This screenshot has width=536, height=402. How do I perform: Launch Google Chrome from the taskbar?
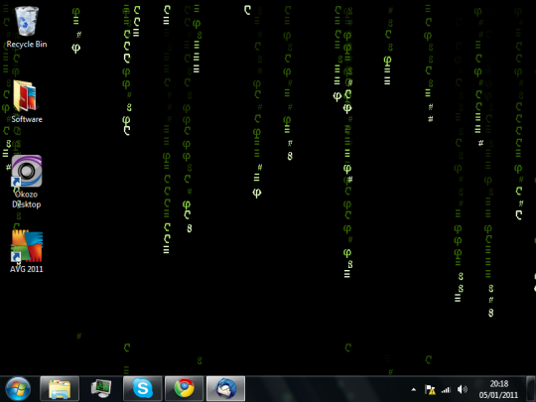point(185,389)
